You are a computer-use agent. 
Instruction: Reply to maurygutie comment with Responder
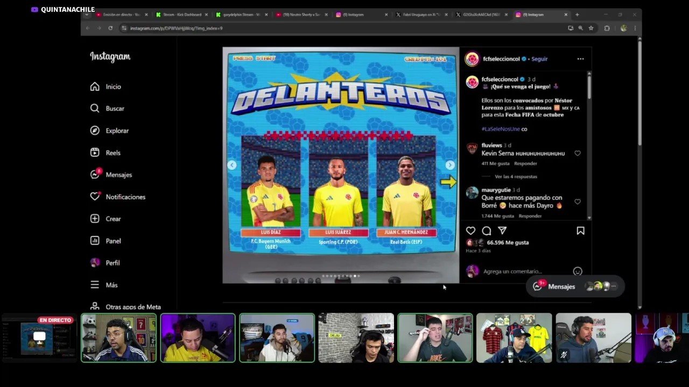coord(530,216)
